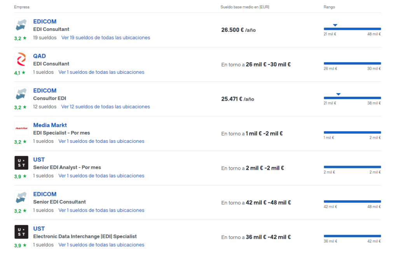
Task: Select 'En torno a 26 mil € -30 mil €'
Action: tap(256, 65)
